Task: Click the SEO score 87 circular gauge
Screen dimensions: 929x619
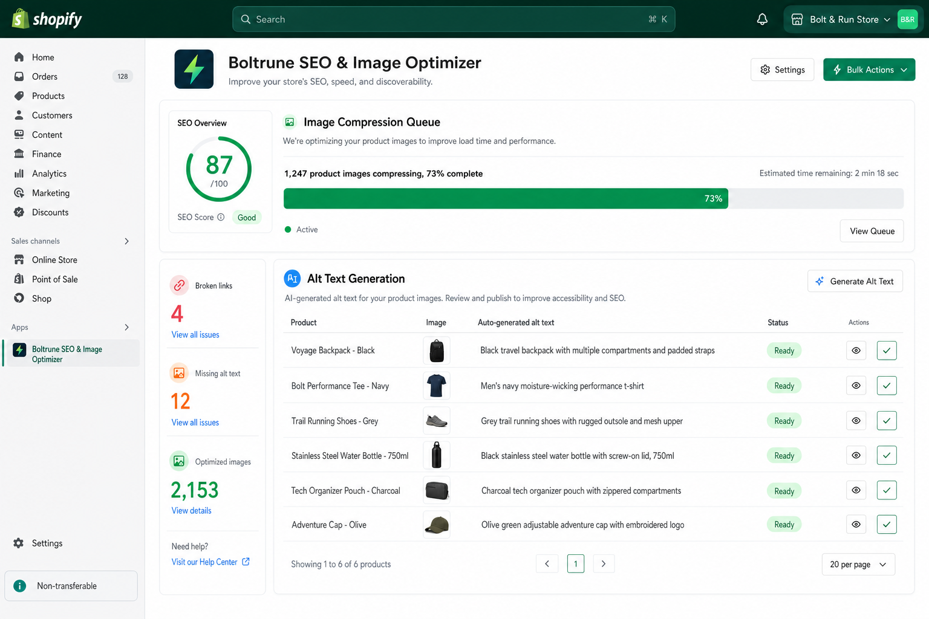Action: (x=219, y=169)
